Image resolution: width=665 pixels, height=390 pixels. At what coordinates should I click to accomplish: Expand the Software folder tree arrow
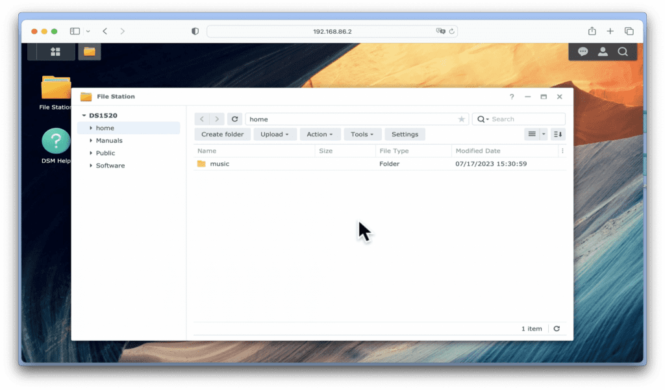(x=91, y=165)
